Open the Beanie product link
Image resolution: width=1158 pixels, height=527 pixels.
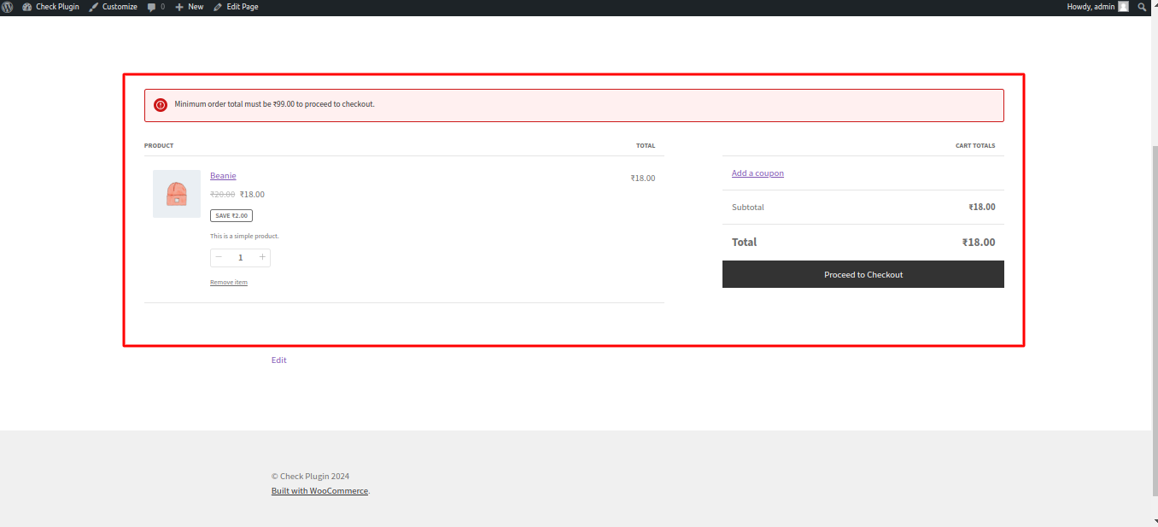click(x=223, y=176)
